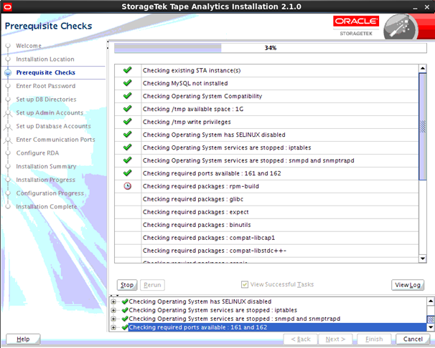Viewport: 435px width, 348px height.
Task: Select Enter Root Password step
Action: coord(45,86)
